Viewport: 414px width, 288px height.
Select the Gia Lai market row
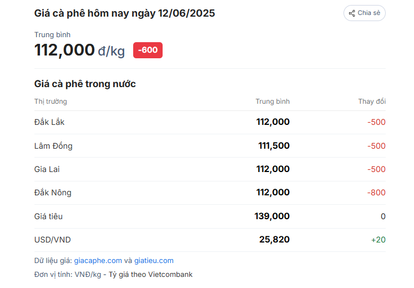coord(210,169)
